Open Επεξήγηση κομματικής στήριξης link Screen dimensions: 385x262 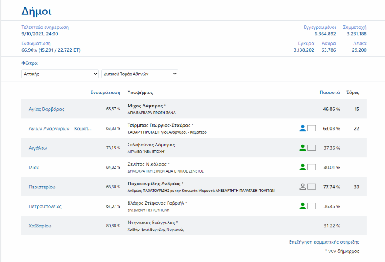324,242
